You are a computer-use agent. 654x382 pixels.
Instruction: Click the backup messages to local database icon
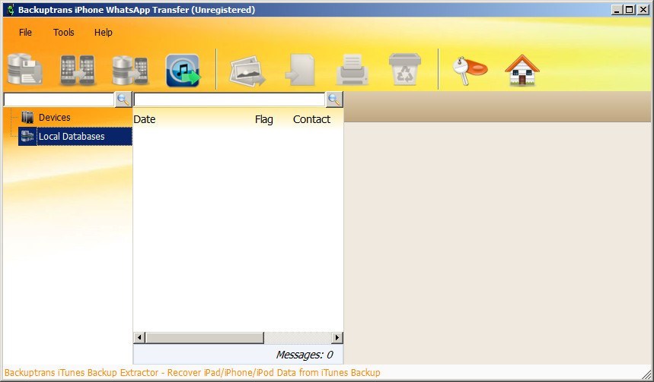[25, 69]
